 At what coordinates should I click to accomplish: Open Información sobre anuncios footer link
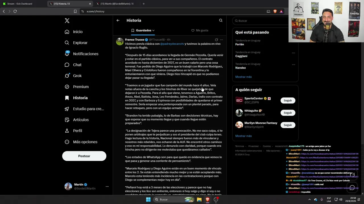pos(249,151)
